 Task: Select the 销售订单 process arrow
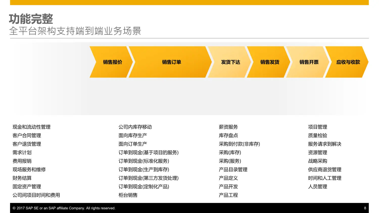170,62
